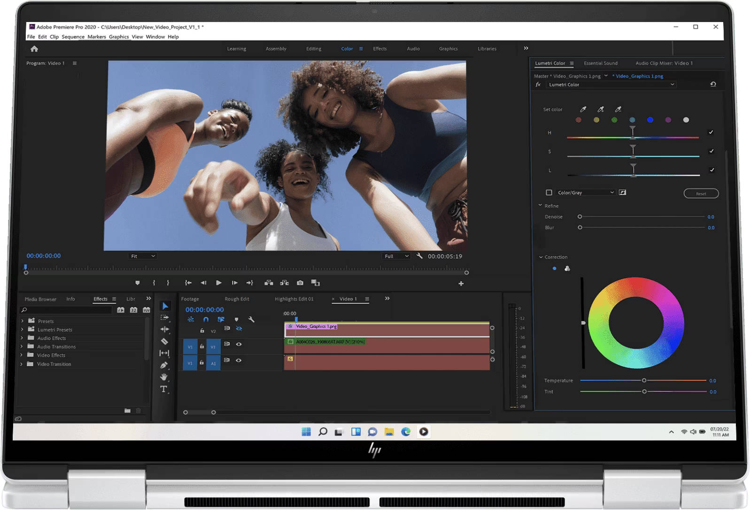Click the Effects panel search field
This screenshot has width=750, height=510.
point(66,310)
